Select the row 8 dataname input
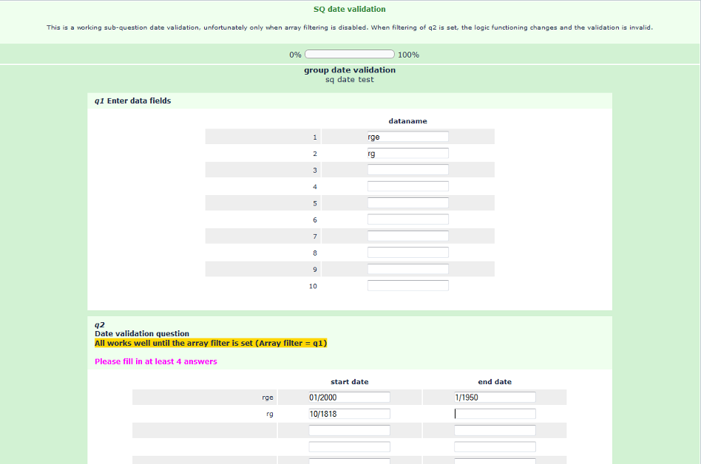 tap(407, 253)
